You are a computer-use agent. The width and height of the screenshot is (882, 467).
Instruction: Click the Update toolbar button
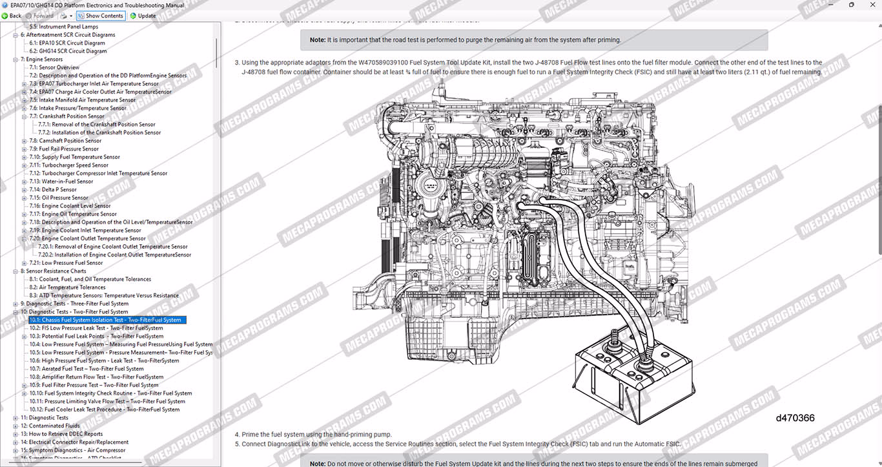[143, 16]
